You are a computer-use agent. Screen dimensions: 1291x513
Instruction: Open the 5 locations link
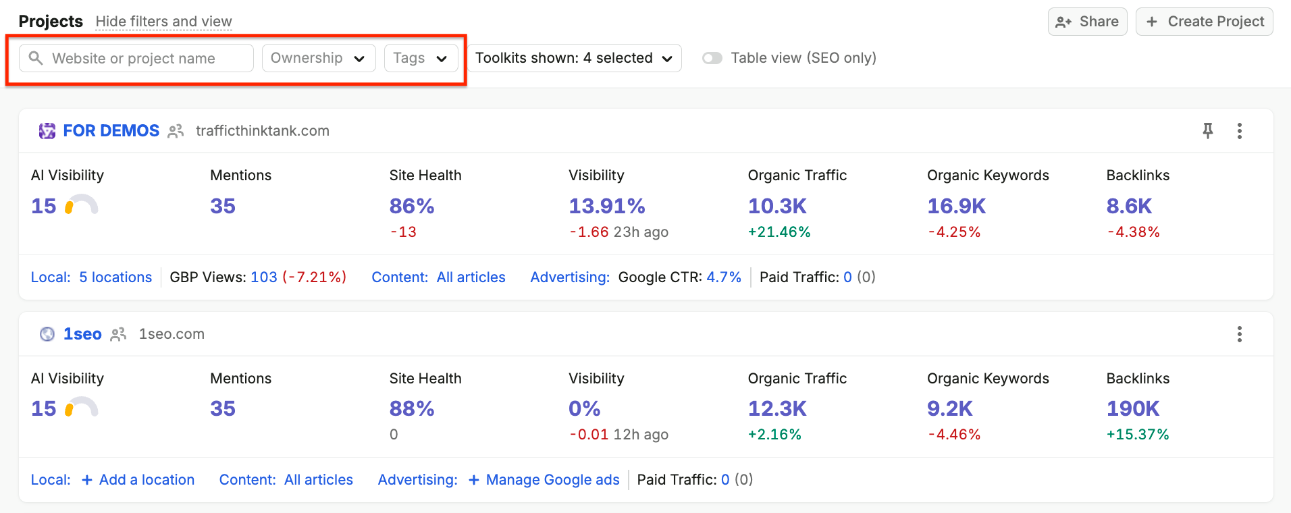click(x=115, y=277)
